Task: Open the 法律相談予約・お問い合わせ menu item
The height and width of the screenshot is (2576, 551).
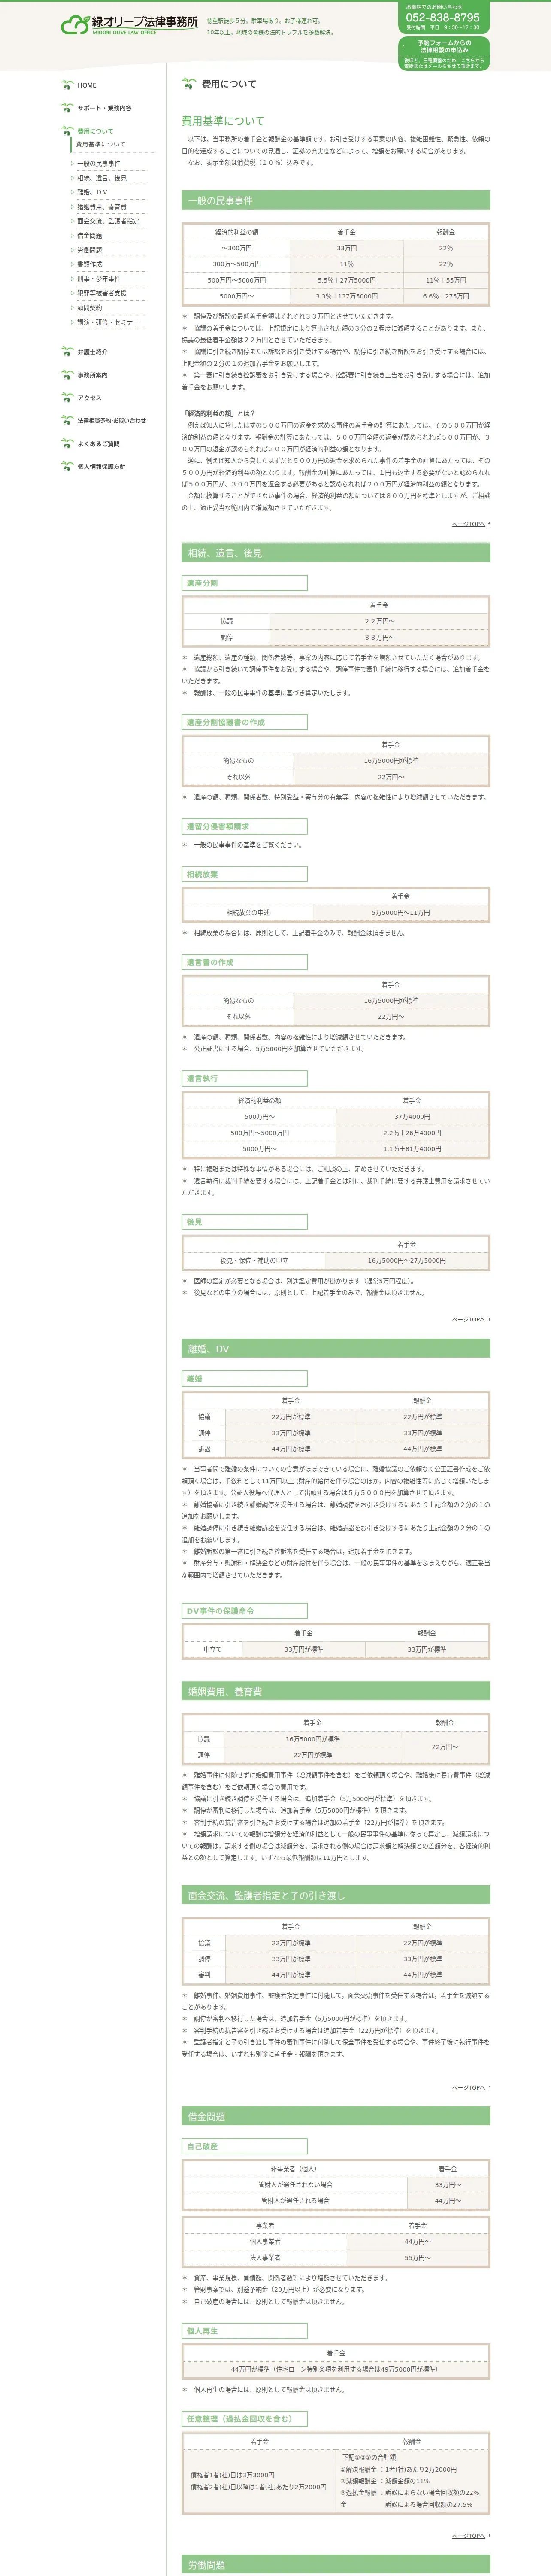Action: (x=112, y=421)
